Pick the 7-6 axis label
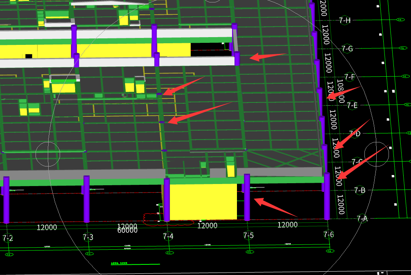The image size is (411, 275). click(x=329, y=235)
